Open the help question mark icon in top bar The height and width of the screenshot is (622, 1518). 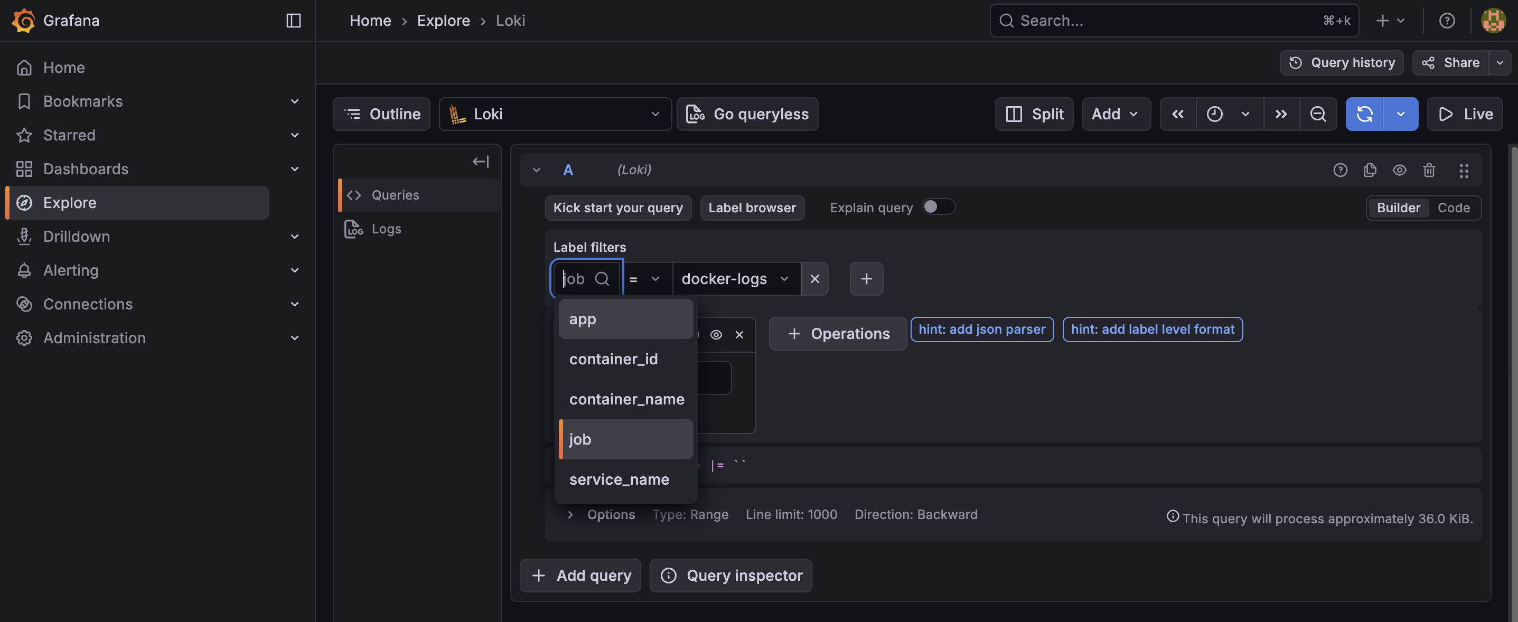point(1447,21)
